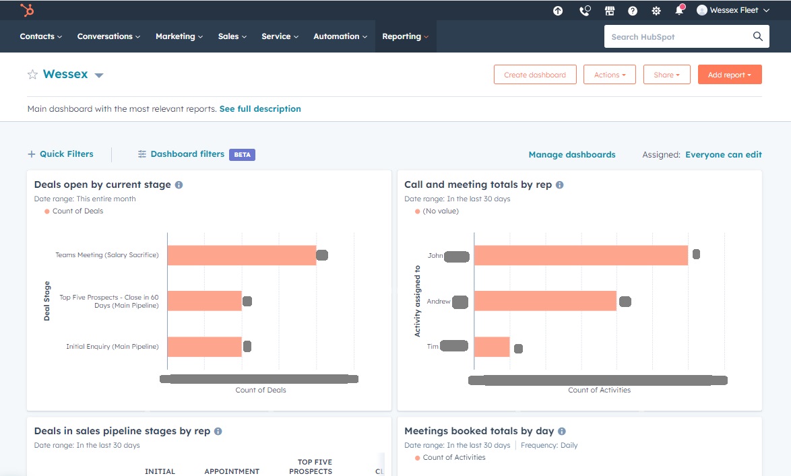Click info icon beside Deals open by current stage
Viewport: 791px width, 476px height.
click(179, 184)
